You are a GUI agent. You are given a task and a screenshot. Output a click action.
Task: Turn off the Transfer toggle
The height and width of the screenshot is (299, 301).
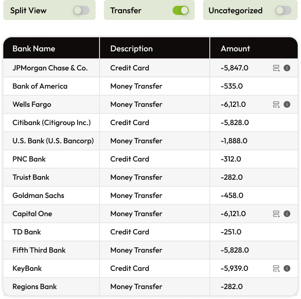pos(180,10)
